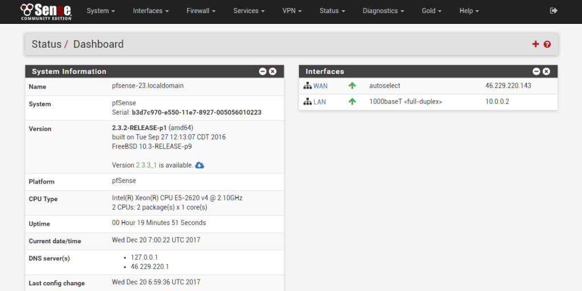Click the Version row label
This screenshot has width=582, height=291.
pyautogui.click(x=40, y=129)
